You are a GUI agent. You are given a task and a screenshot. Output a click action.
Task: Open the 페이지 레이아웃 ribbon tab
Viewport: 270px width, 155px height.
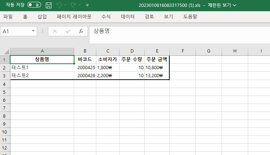coord(74,17)
